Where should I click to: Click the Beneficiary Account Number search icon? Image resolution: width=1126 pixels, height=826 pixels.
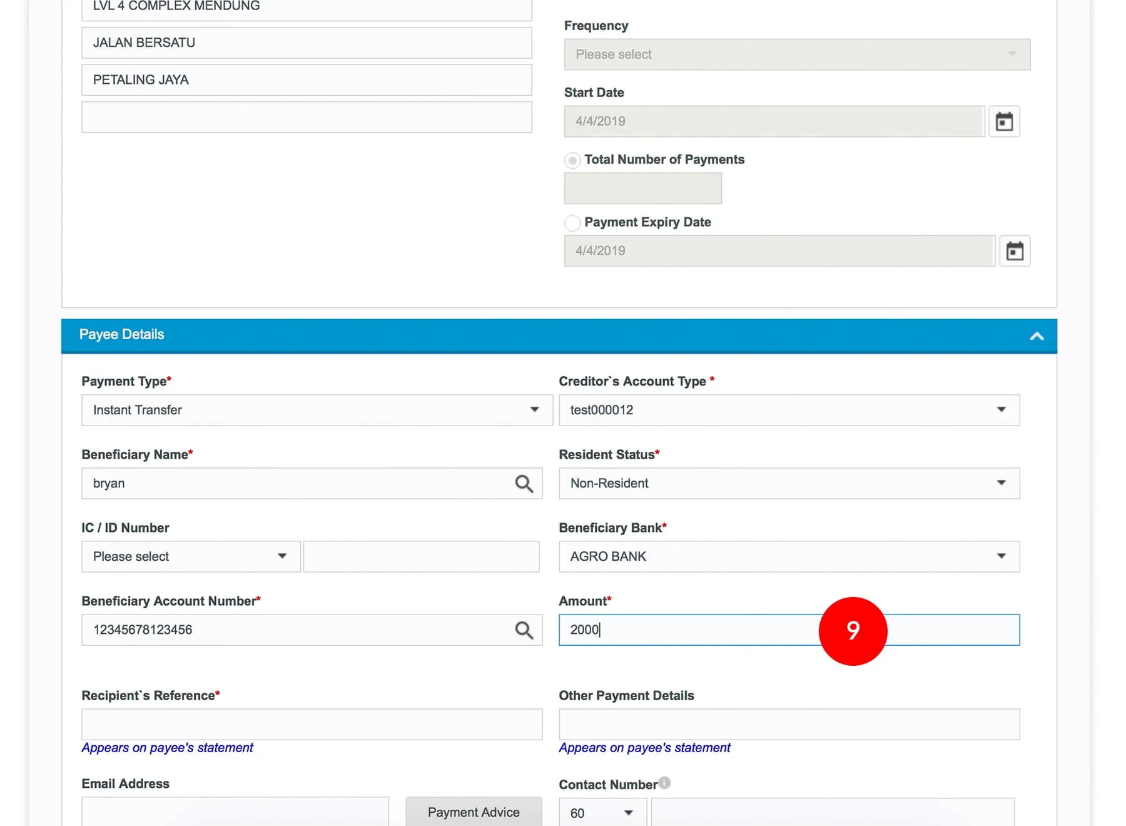point(524,630)
